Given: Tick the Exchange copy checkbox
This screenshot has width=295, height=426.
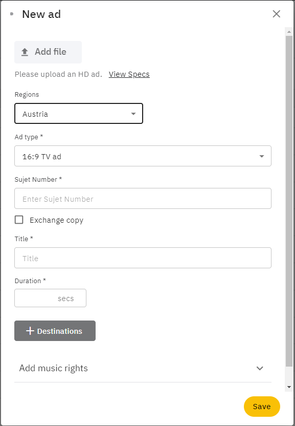Looking at the screenshot, I should point(19,220).
